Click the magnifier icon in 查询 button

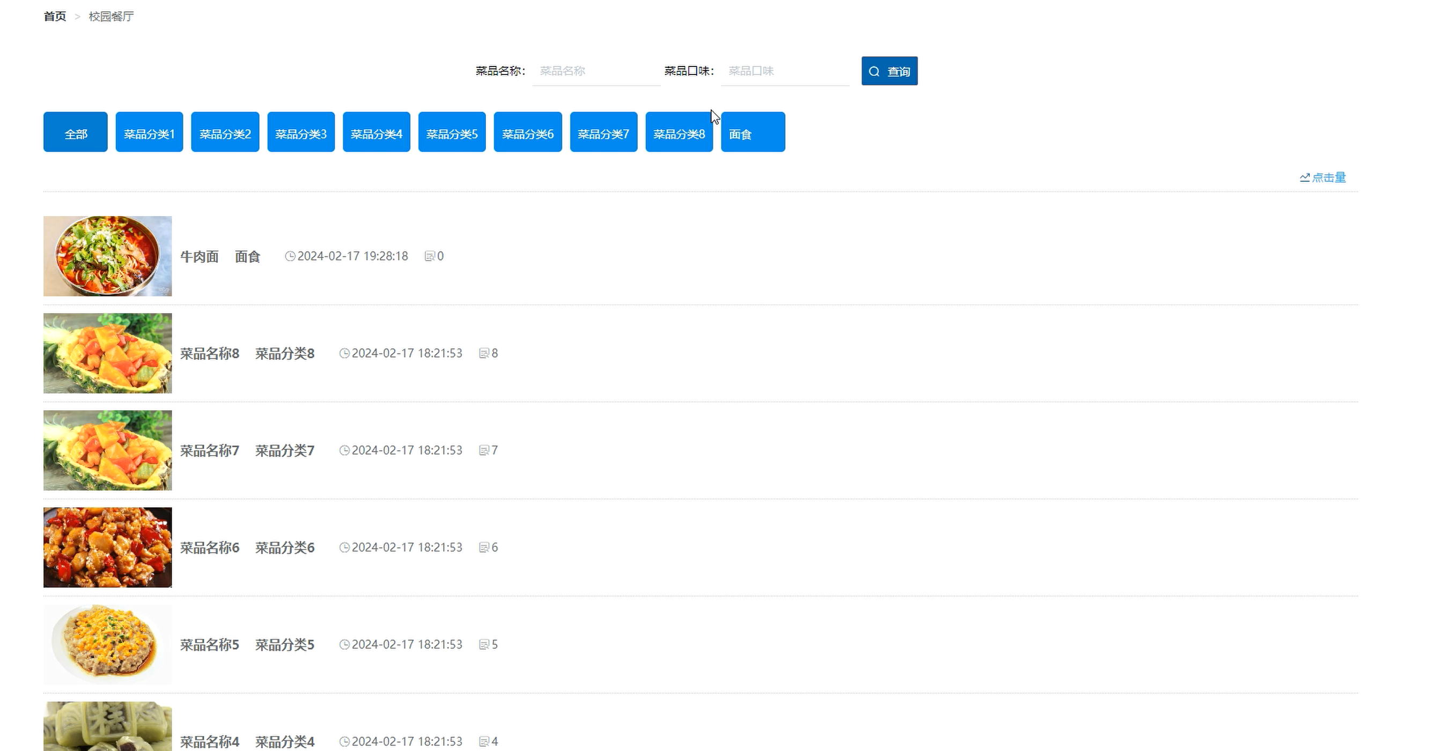(x=874, y=71)
